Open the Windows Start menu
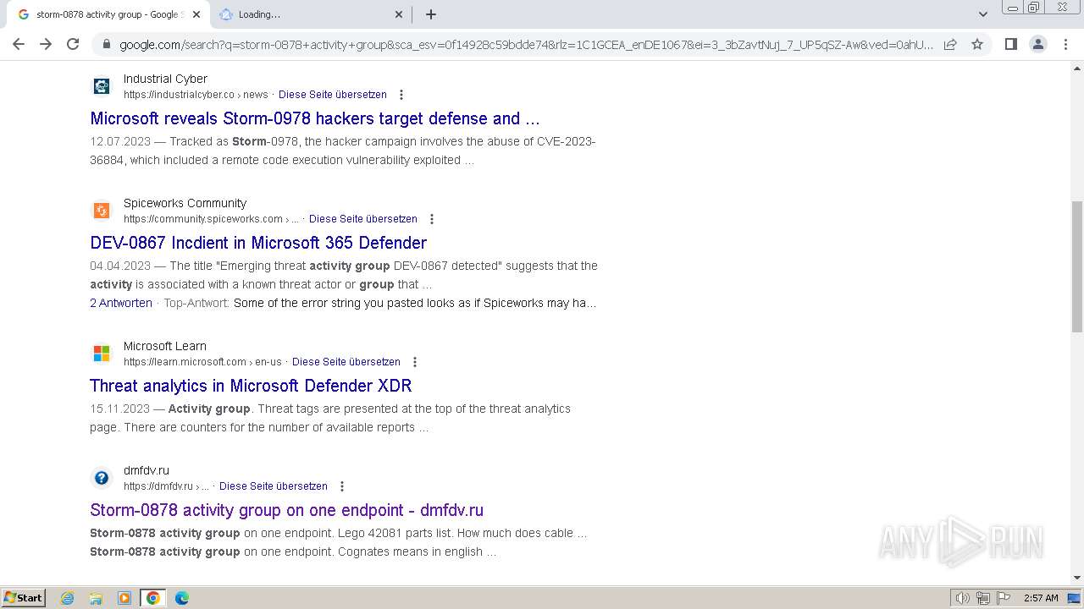This screenshot has height=609, width=1084. pos(24,598)
